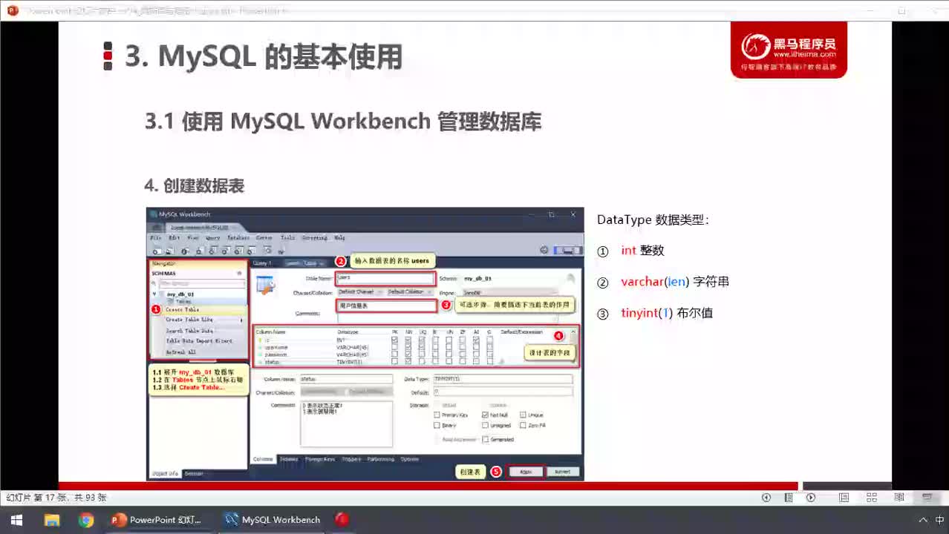Open Query menu in Workbench picture
This screenshot has height=534, width=949.
212,238
